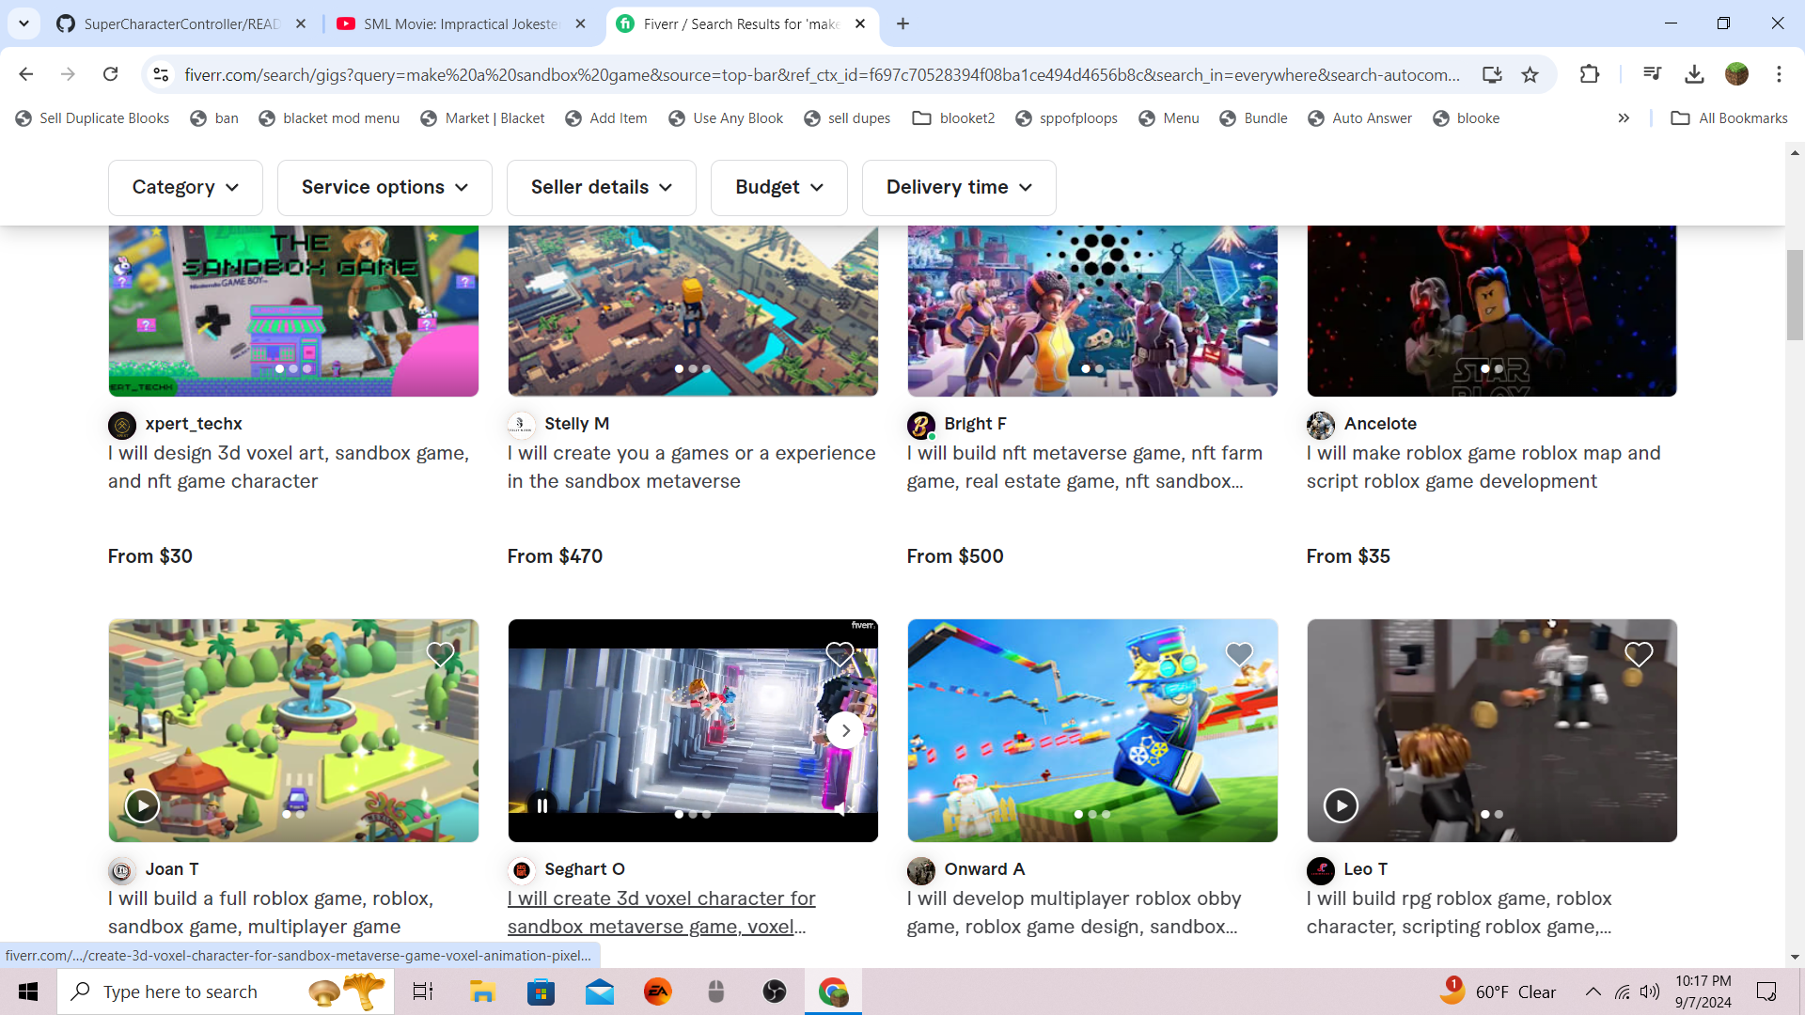Open Chrome downloads icon
This screenshot has width=1805, height=1015.
[x=1694, y=74]
